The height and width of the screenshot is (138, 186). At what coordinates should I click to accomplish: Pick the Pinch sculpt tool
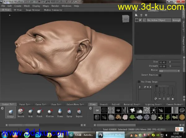coord(40,112)
